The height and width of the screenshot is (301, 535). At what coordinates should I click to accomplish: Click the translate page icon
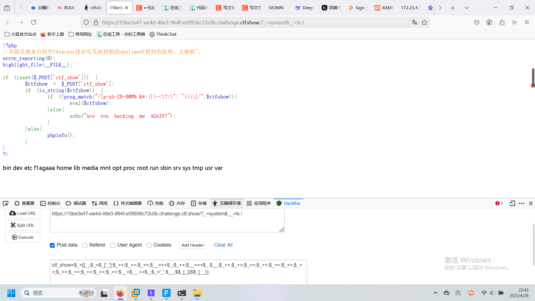point(414,22)
